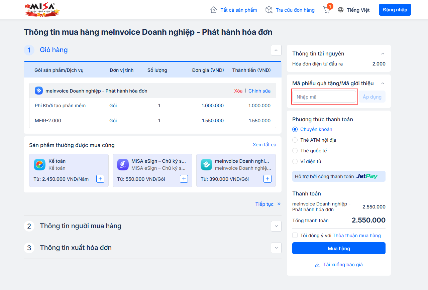
Task: Click the Nhập mã gift code field
Action: 324,97
